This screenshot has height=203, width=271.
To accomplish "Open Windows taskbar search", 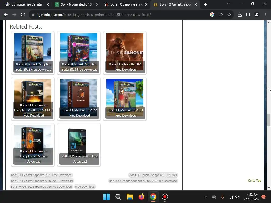I will (118, 197).
